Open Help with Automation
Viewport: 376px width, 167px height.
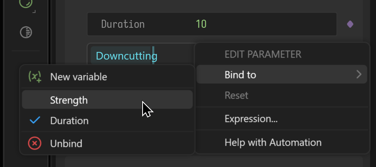point(282,142)
